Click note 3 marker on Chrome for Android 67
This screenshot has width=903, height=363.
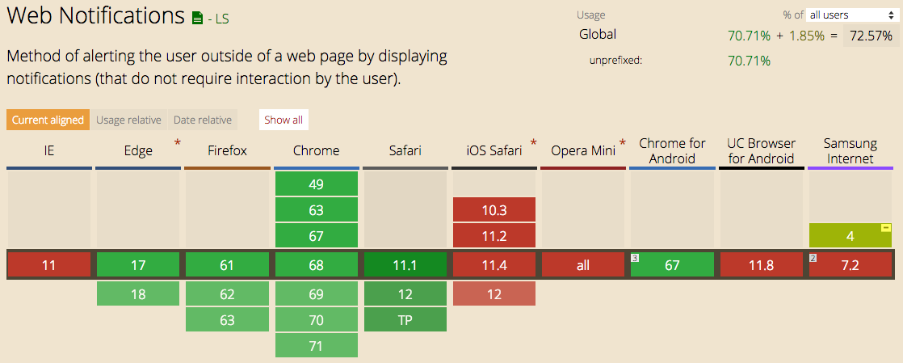point(635,257)
